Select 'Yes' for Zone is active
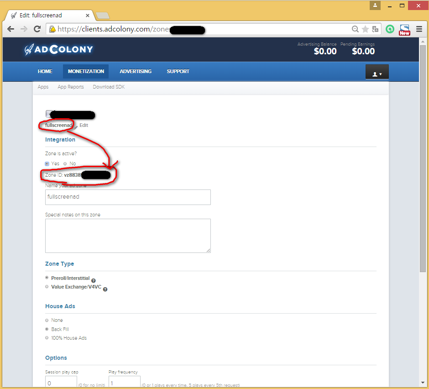 tap(47, 164)
